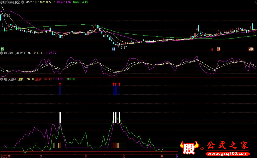Click month 5 on the time axis
257x158 pixels.
click(x=124, y=156)
